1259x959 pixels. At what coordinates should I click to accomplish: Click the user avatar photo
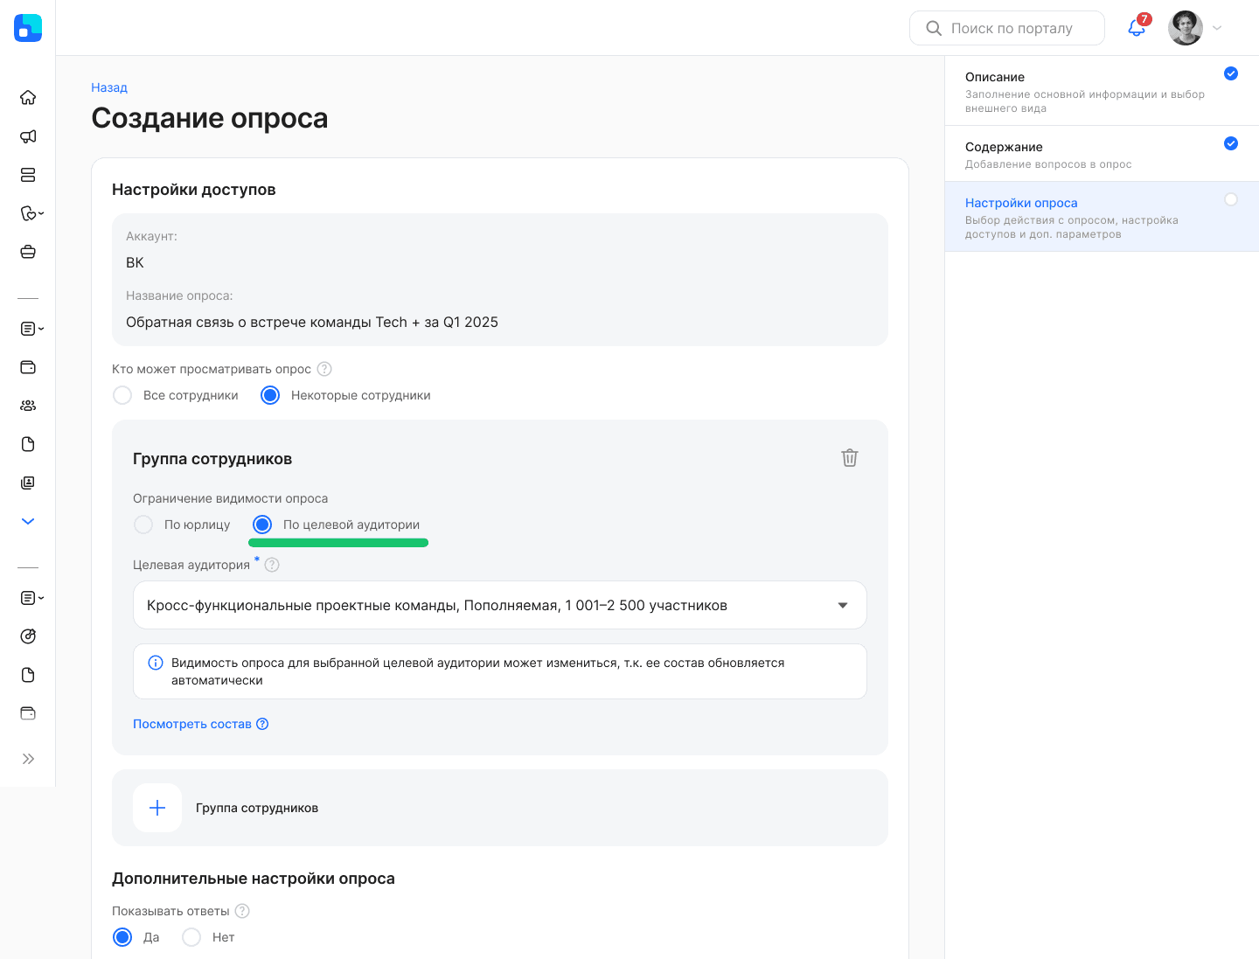tap(1186, 28)
